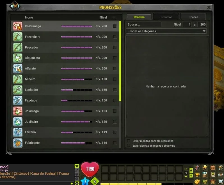Open the crossed swords icon
Screen dimensions: 224x185
(x=221, y=182)
